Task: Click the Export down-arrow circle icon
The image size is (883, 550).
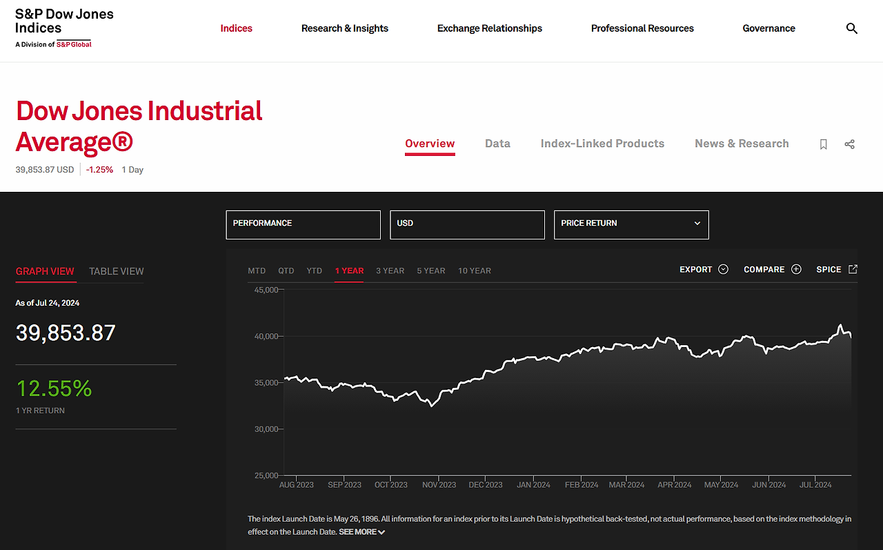Action: 723,269
